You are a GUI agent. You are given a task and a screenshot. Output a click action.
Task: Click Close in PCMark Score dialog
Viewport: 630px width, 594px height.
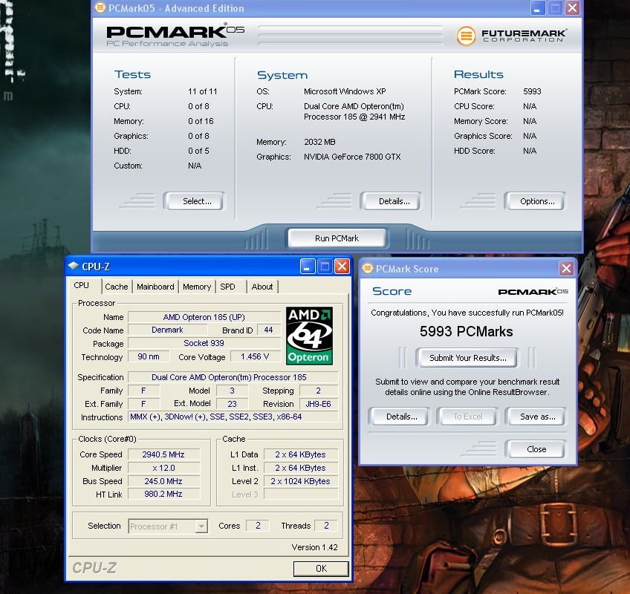pos(536,449)
